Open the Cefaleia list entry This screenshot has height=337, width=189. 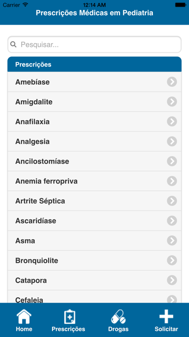click(x=94, y=297)
